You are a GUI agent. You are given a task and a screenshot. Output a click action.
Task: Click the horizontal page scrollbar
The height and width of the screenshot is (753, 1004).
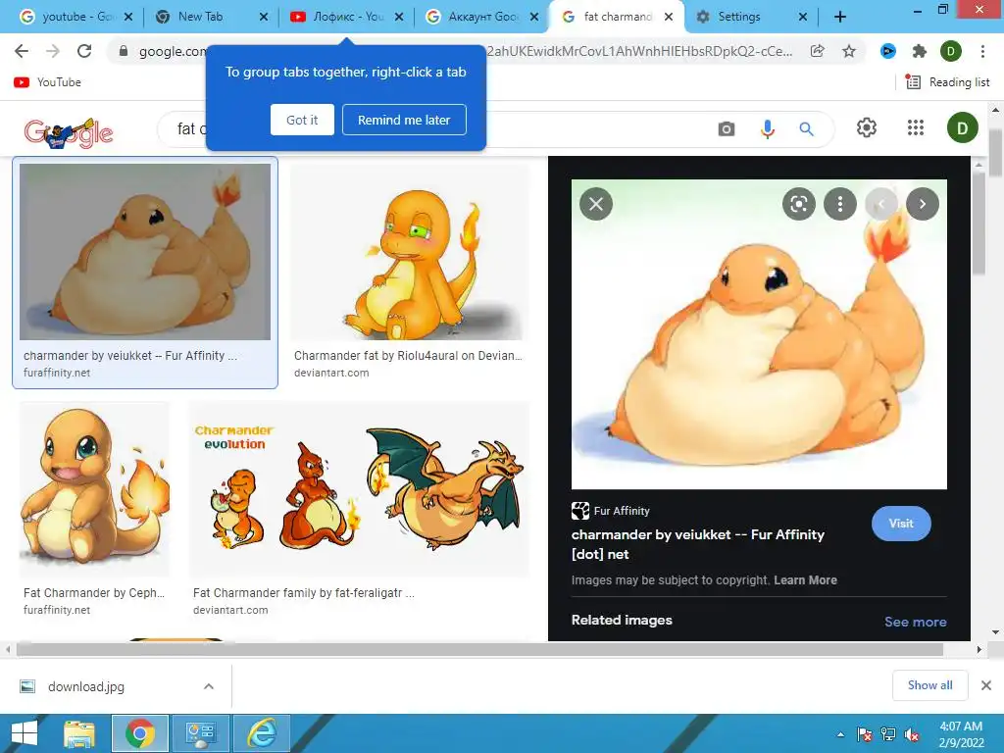[x=479, y=649]
